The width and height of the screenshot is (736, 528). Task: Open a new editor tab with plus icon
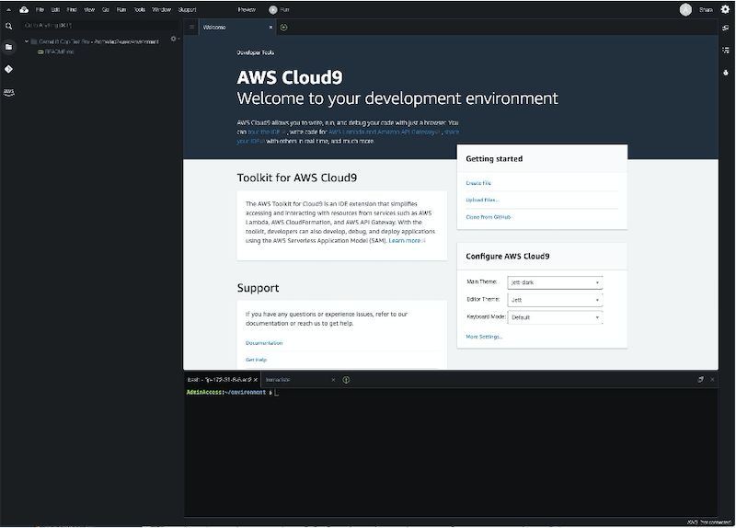(283, 28)
